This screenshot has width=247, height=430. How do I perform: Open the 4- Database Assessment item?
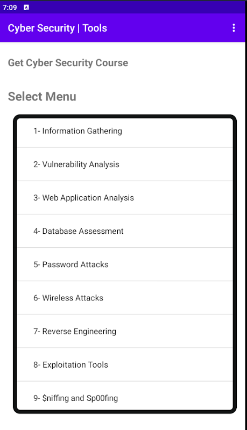[125, 231]
